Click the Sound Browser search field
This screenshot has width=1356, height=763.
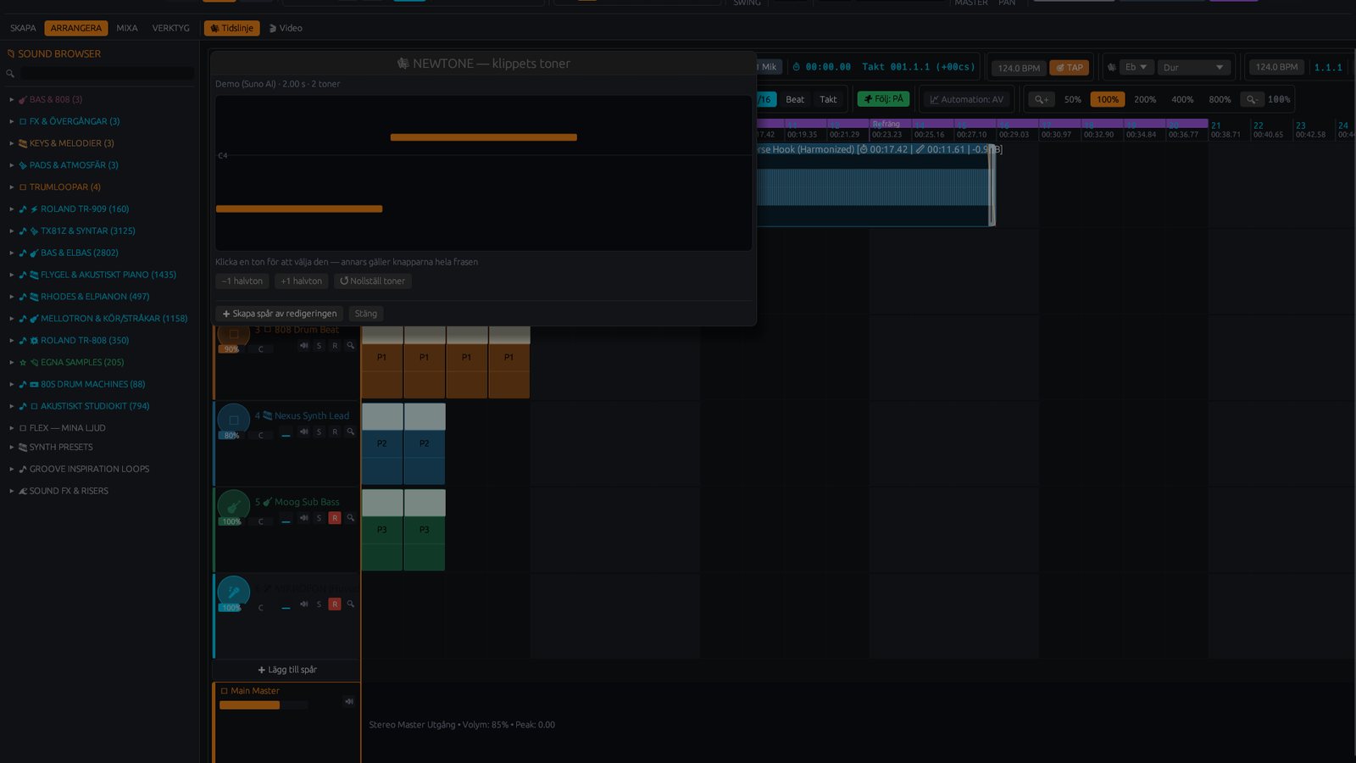coord(108,74)
